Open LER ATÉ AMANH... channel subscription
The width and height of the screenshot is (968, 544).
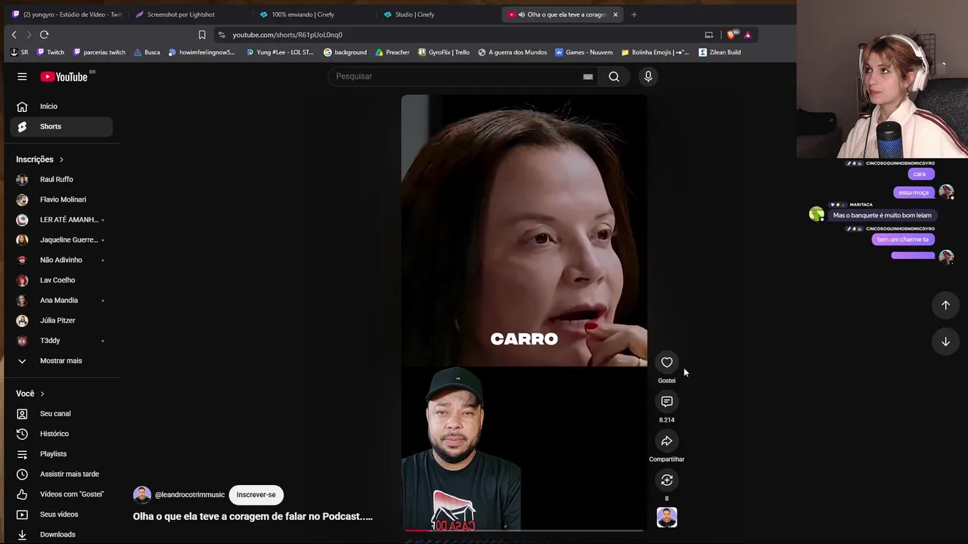tap(61, 220)
